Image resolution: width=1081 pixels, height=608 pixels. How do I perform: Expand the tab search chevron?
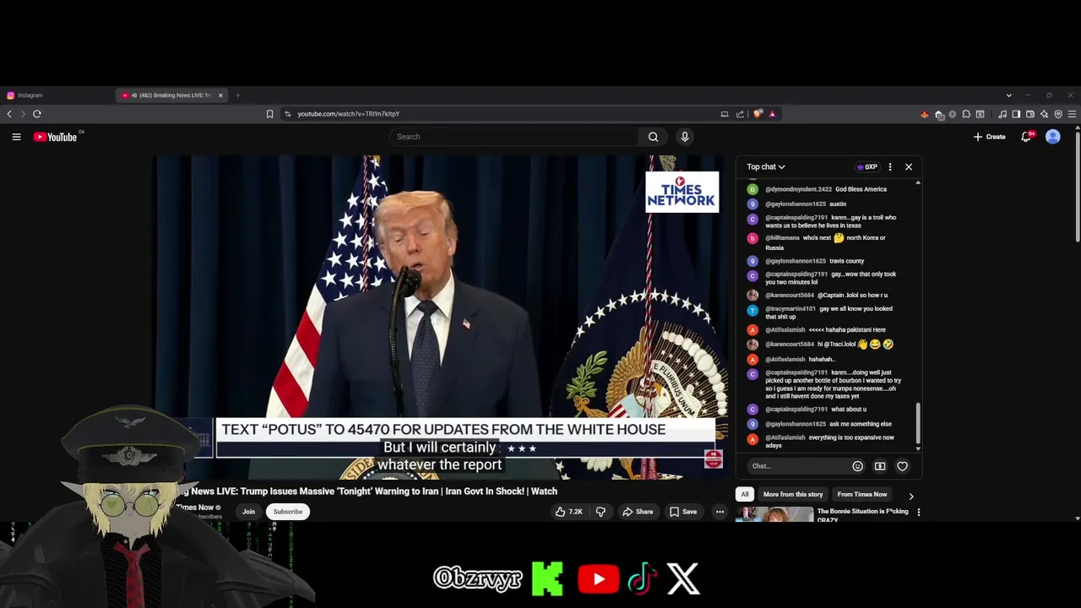(1008, 95)
